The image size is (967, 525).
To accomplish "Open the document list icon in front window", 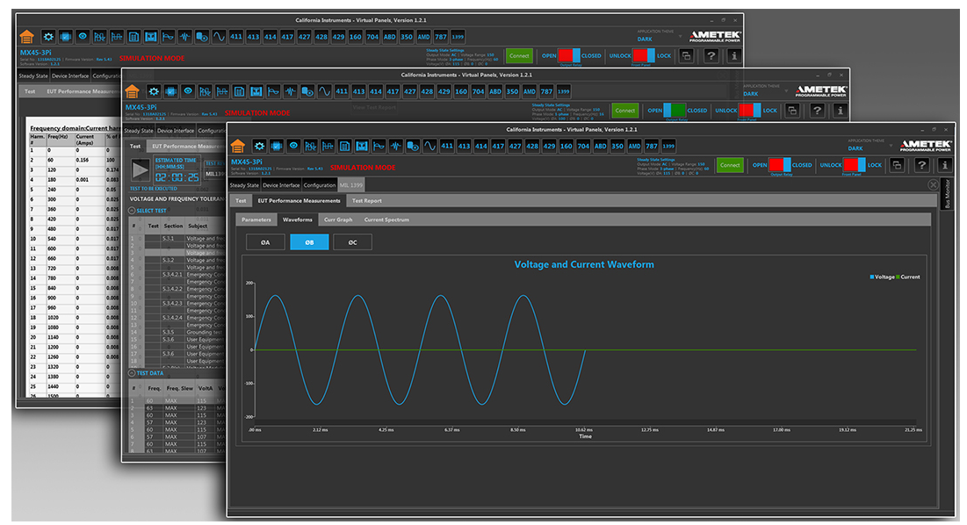I will tap(345, 146).
